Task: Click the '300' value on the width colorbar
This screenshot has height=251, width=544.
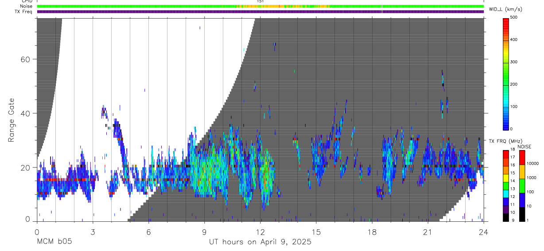Action: (x=514, y=62)
